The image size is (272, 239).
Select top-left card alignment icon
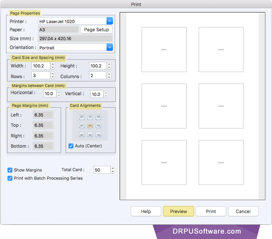point(82,118)
